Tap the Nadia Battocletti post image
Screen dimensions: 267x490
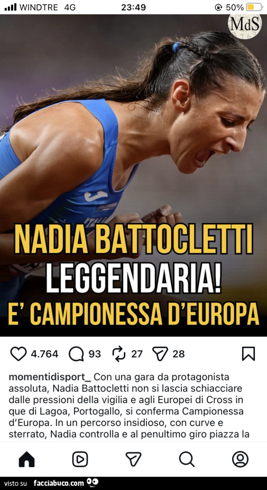(x=133, y=175)
